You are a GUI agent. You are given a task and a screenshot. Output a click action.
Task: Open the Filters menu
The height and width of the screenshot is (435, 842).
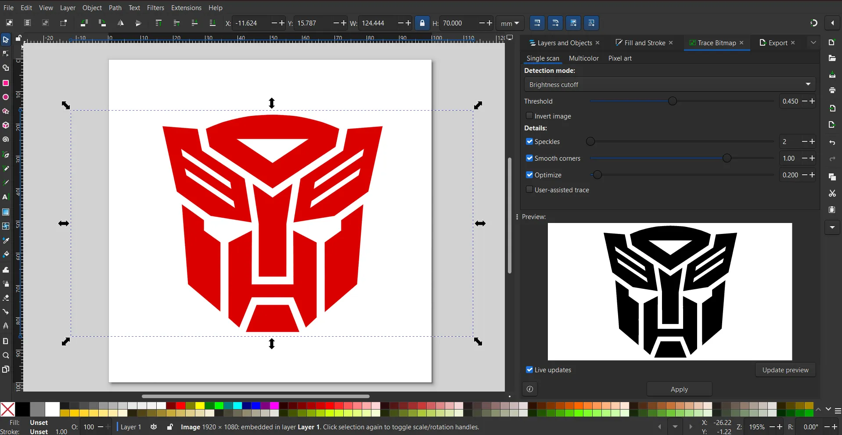(x=155, y=7)
